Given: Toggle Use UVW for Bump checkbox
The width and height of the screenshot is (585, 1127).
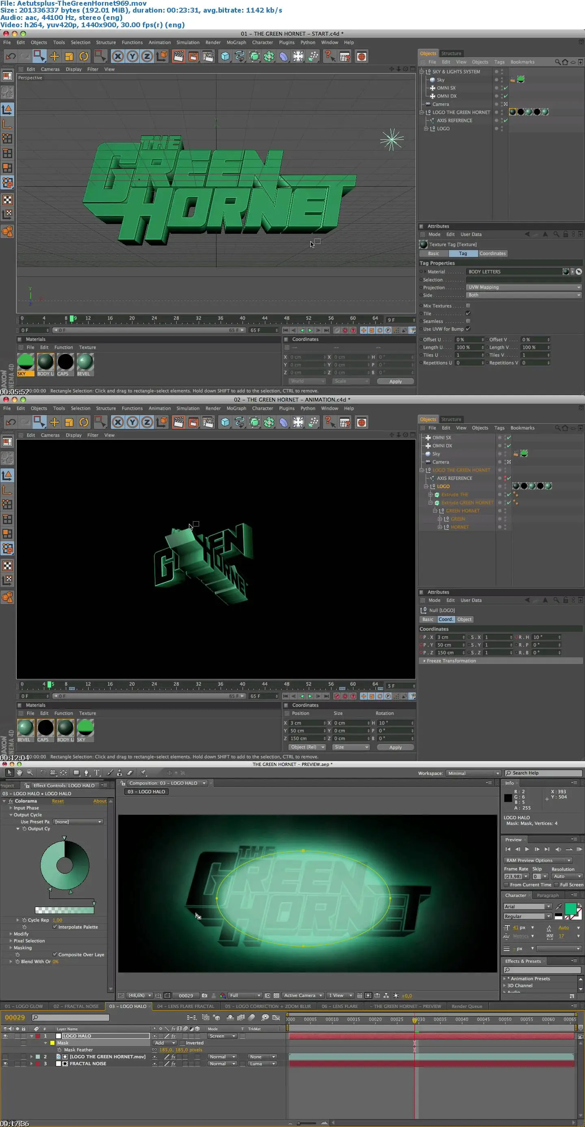Looking at the screenshot, I should coord(468,329).
